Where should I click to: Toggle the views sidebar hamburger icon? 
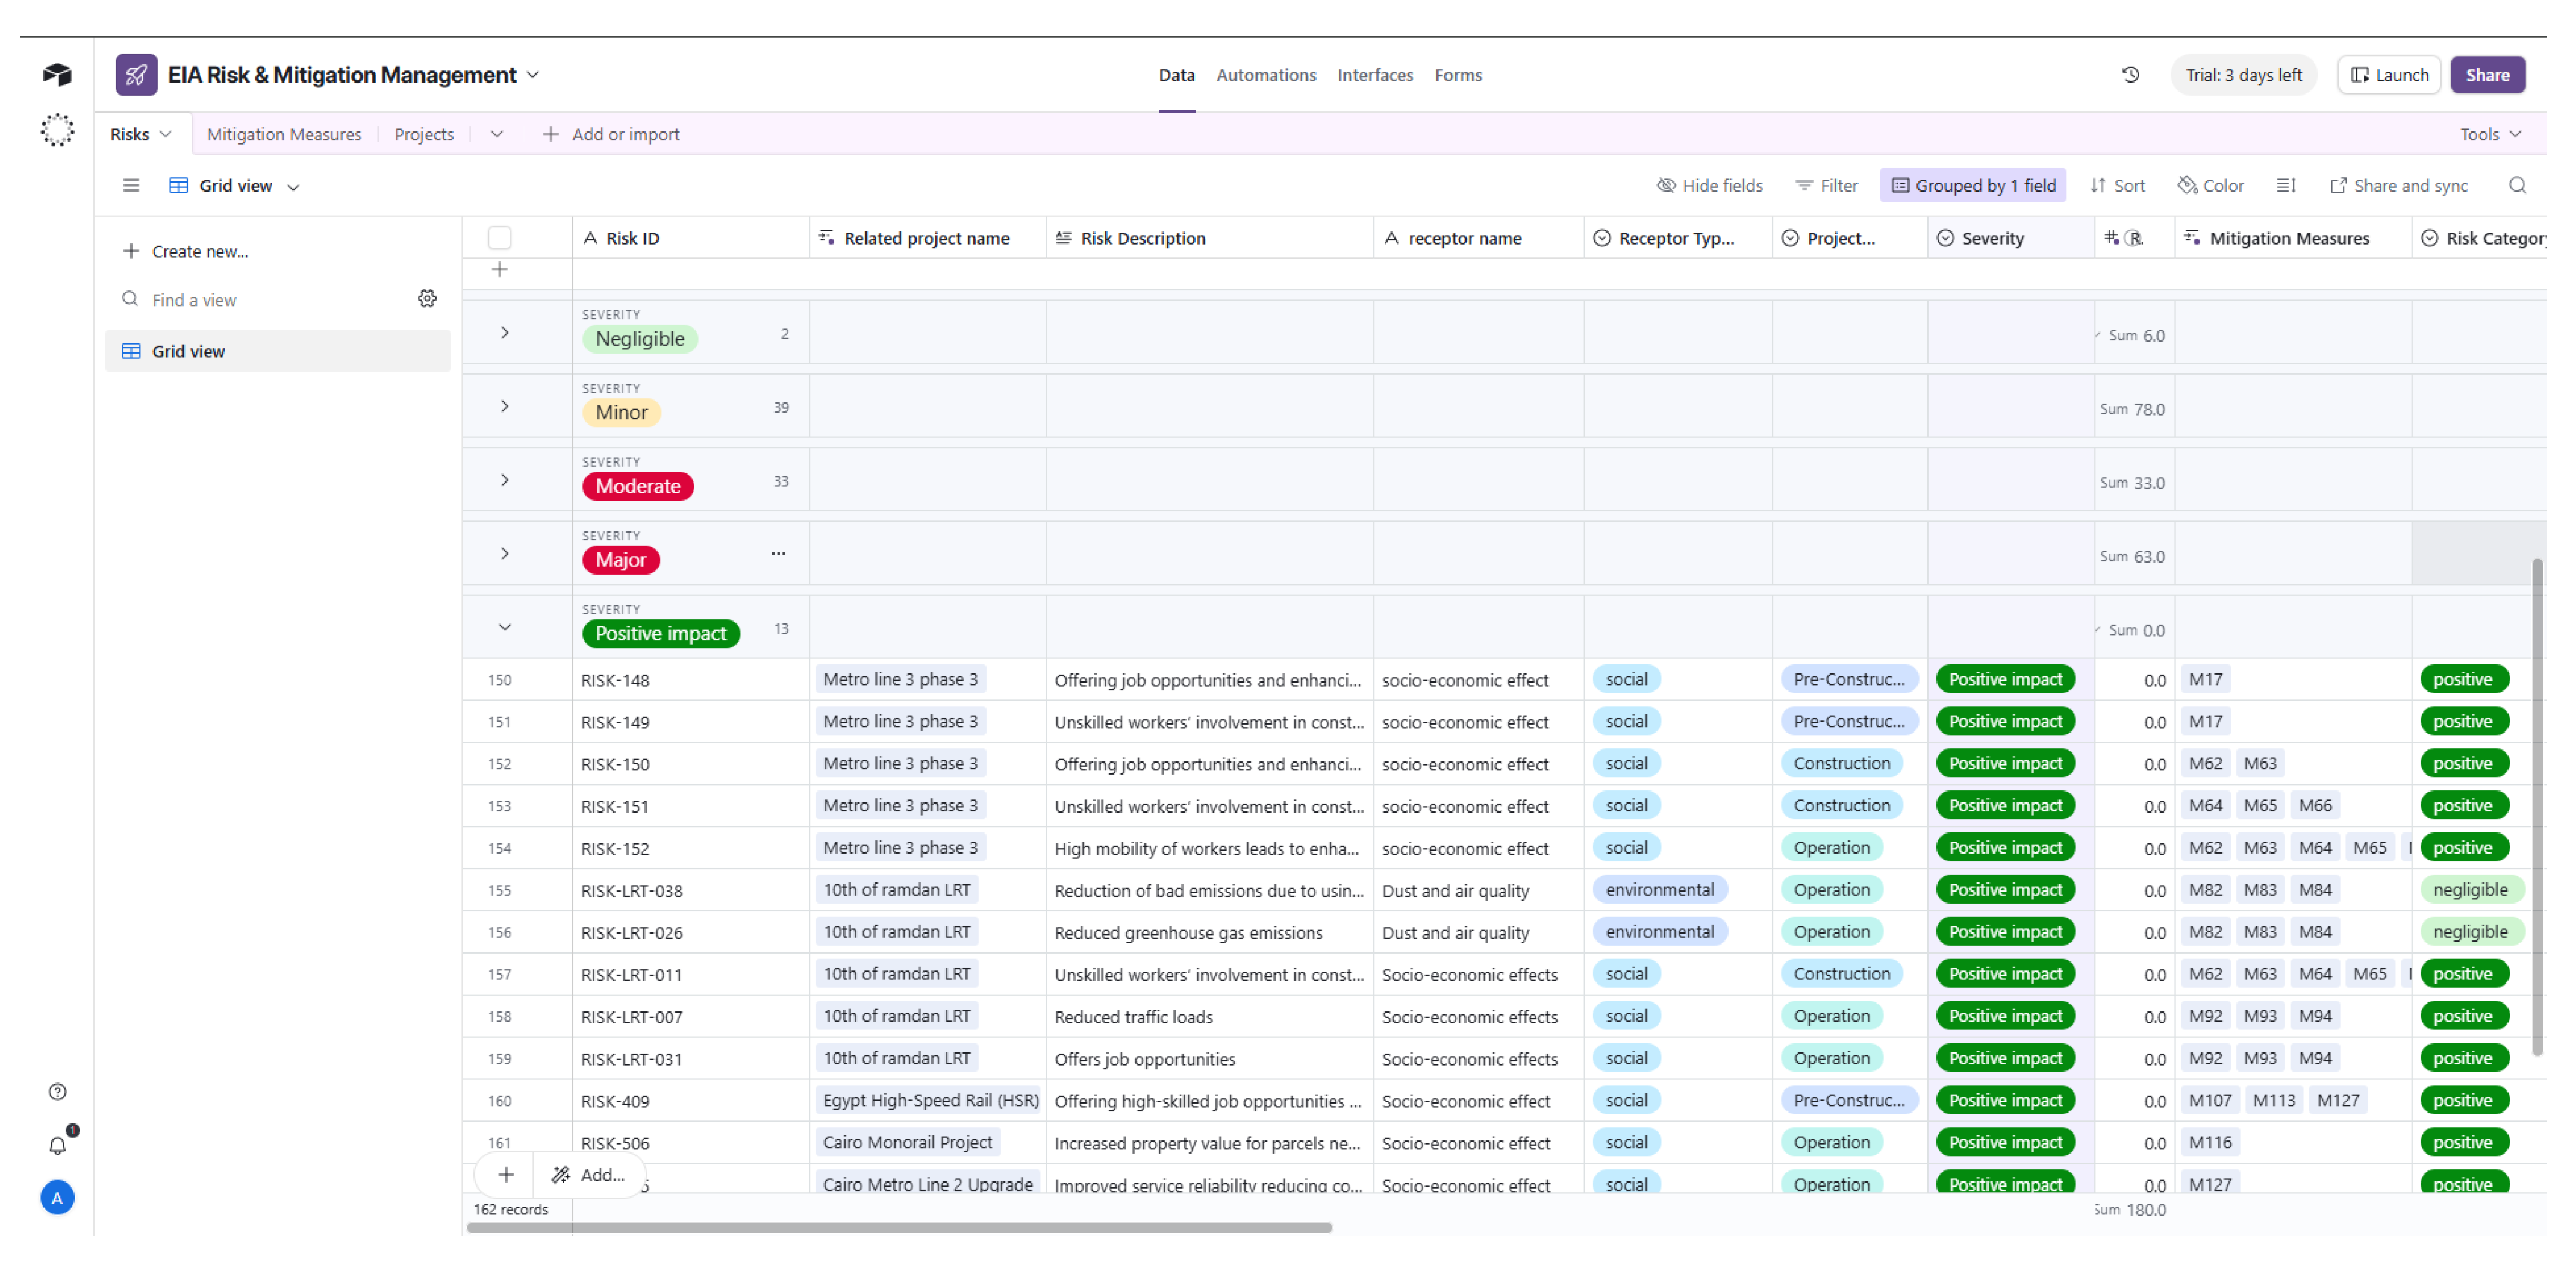click(131, 185)
